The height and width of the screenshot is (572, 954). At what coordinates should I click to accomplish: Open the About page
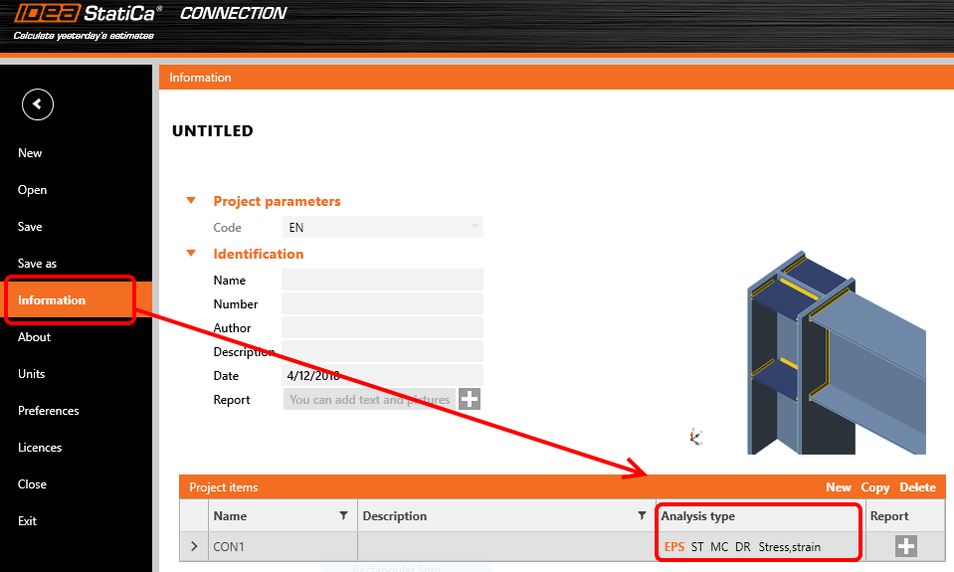(x=34, y=337)
